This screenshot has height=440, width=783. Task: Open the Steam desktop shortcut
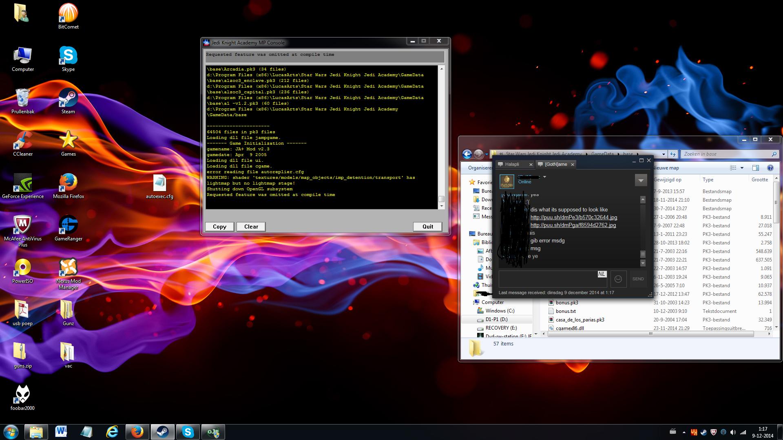coord(68,101)
